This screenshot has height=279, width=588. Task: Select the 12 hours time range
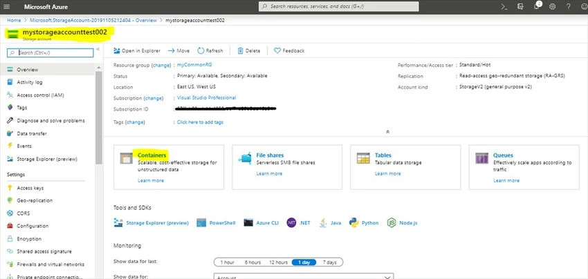[x=278, y=262]
